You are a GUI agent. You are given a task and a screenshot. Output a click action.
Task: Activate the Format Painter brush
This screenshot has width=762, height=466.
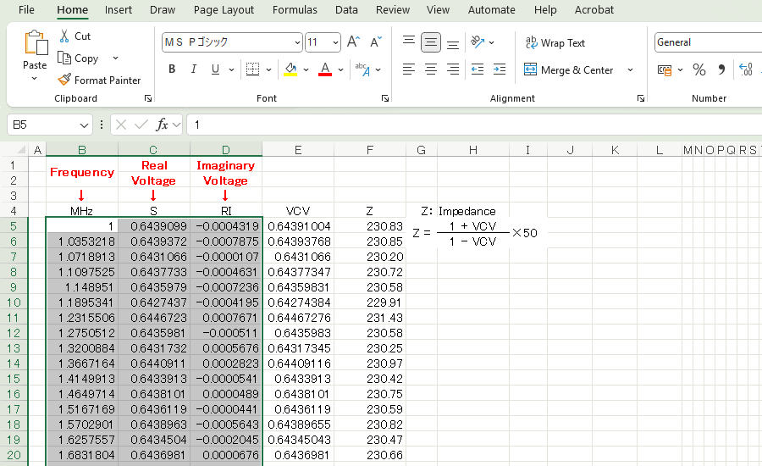tap(99, 80)
